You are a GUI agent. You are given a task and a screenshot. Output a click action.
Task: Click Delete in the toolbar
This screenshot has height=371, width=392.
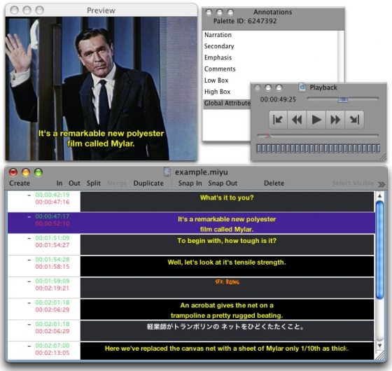274,183
